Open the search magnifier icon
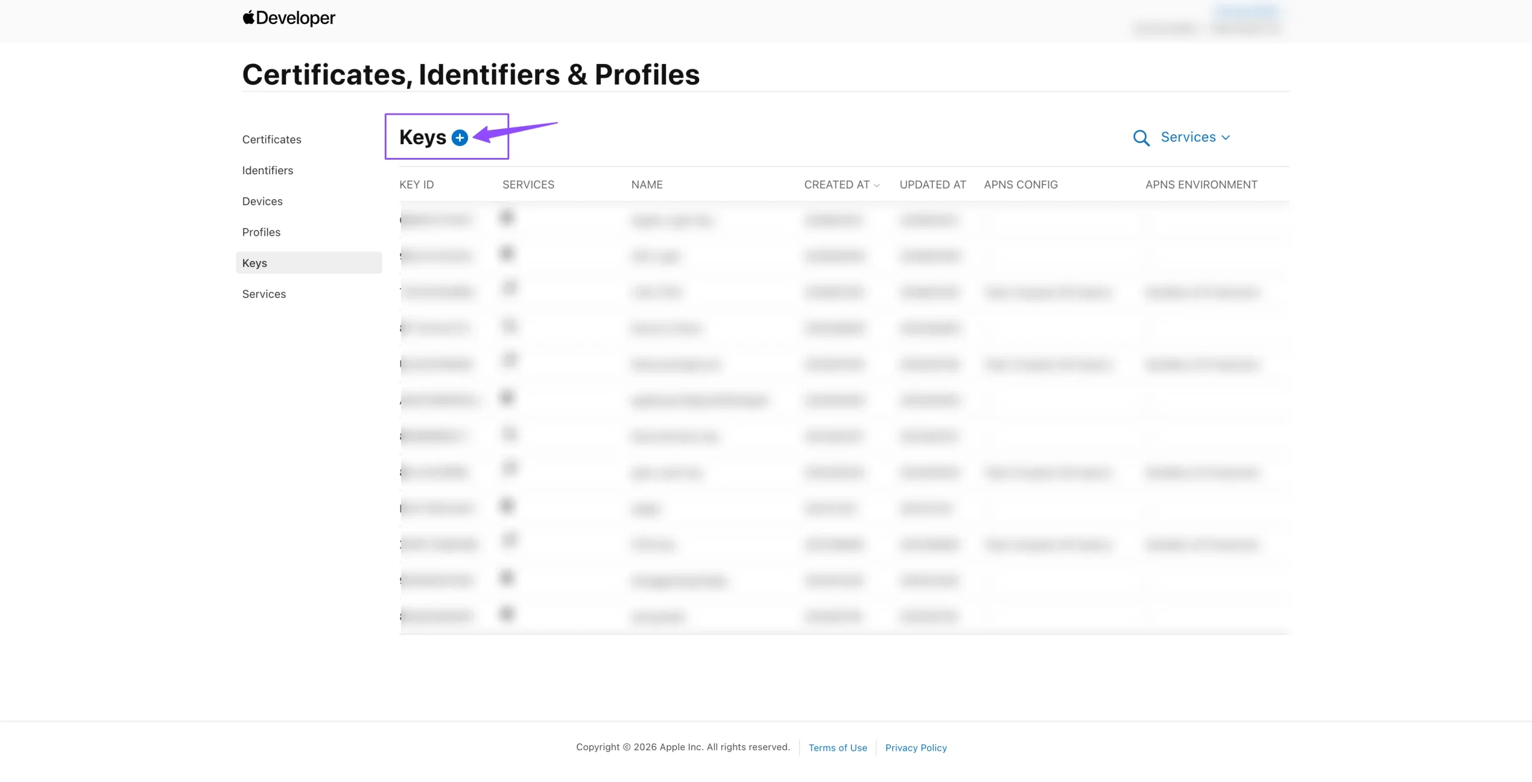Viewport: 1532px width, 782px height. tap(1141, 138)
